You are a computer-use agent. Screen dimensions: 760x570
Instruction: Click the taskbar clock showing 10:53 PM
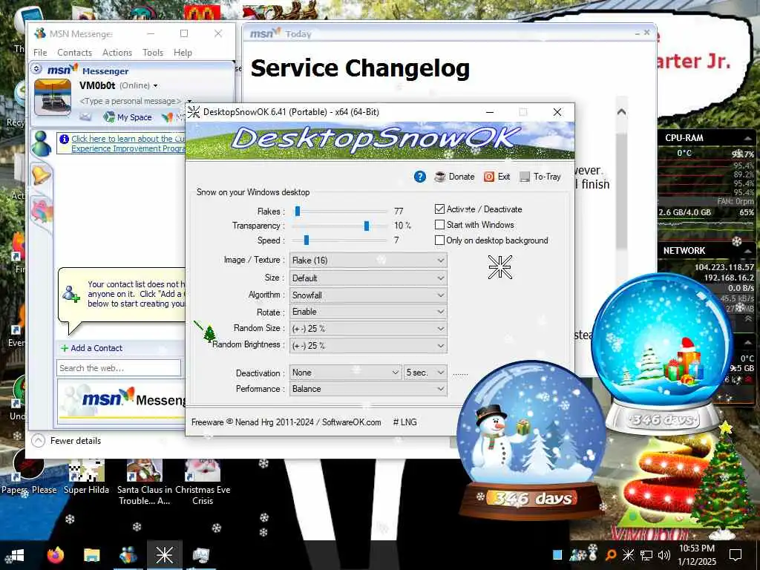click(x=697, y=555)
